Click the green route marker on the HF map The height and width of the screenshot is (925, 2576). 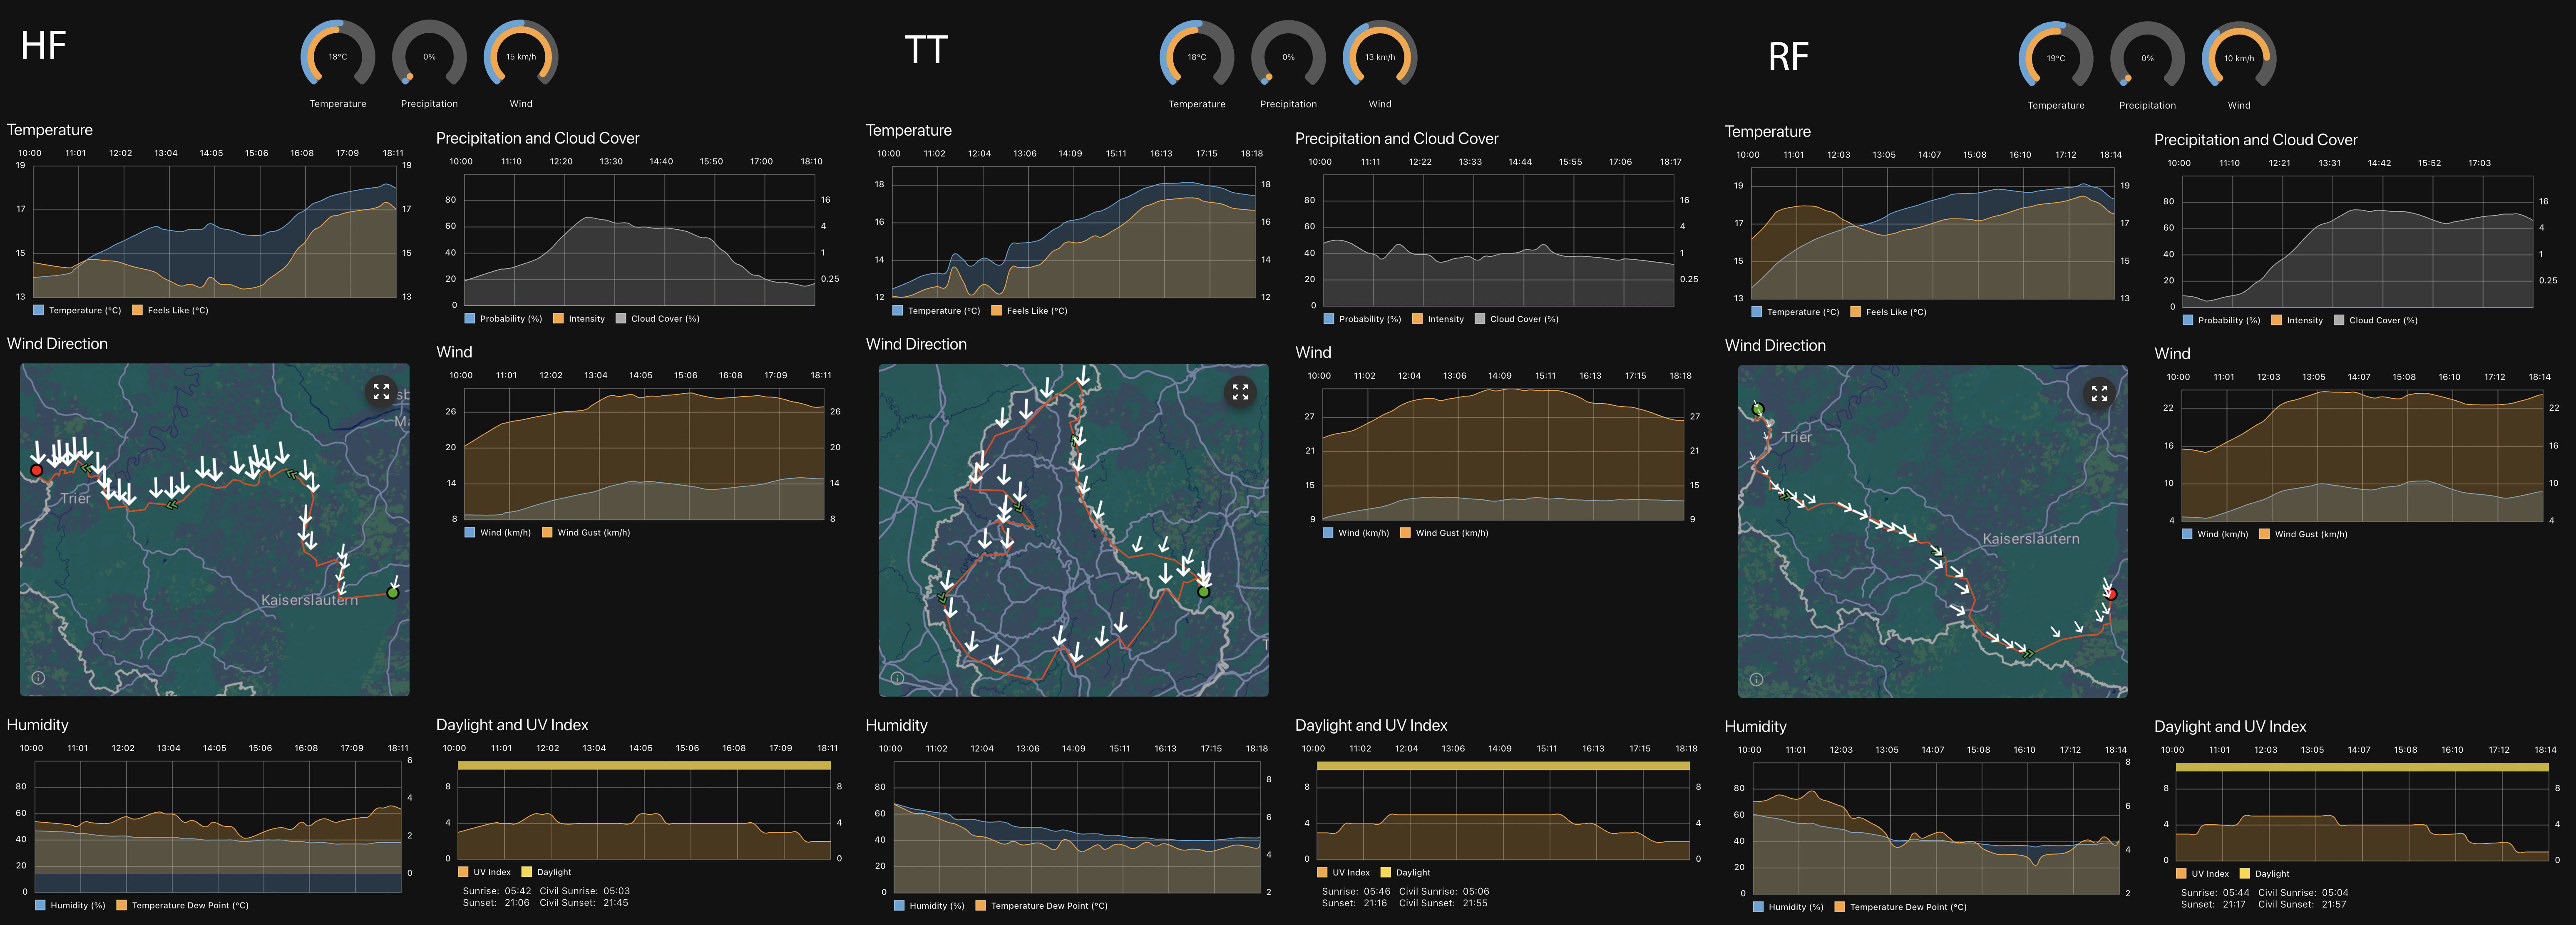(x=393, y=593)
